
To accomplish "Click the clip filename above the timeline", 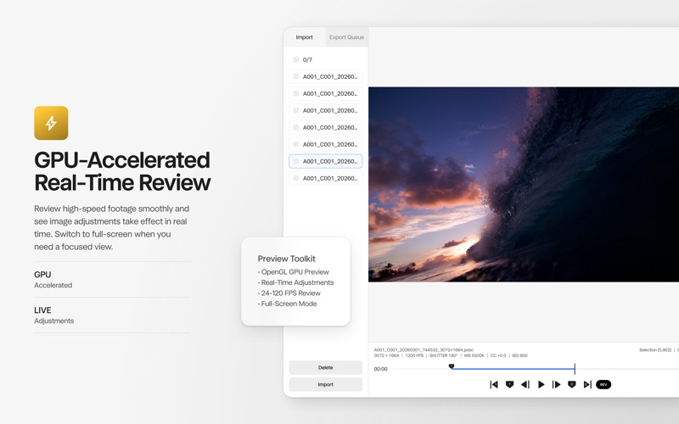I will coord(424,349).
